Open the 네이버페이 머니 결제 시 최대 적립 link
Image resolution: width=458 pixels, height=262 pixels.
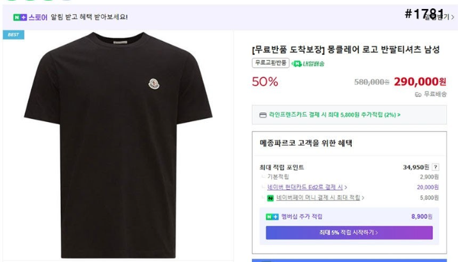point(318,197)
